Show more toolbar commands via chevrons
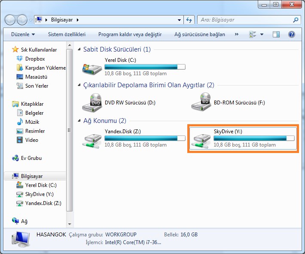This screenshot has width=305, height=254. coord(237,34)
